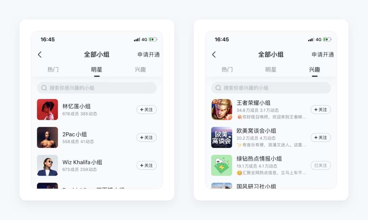368x220 pixels.
Task: Open the 2Pac小组 avatar image
Action: 48,137
